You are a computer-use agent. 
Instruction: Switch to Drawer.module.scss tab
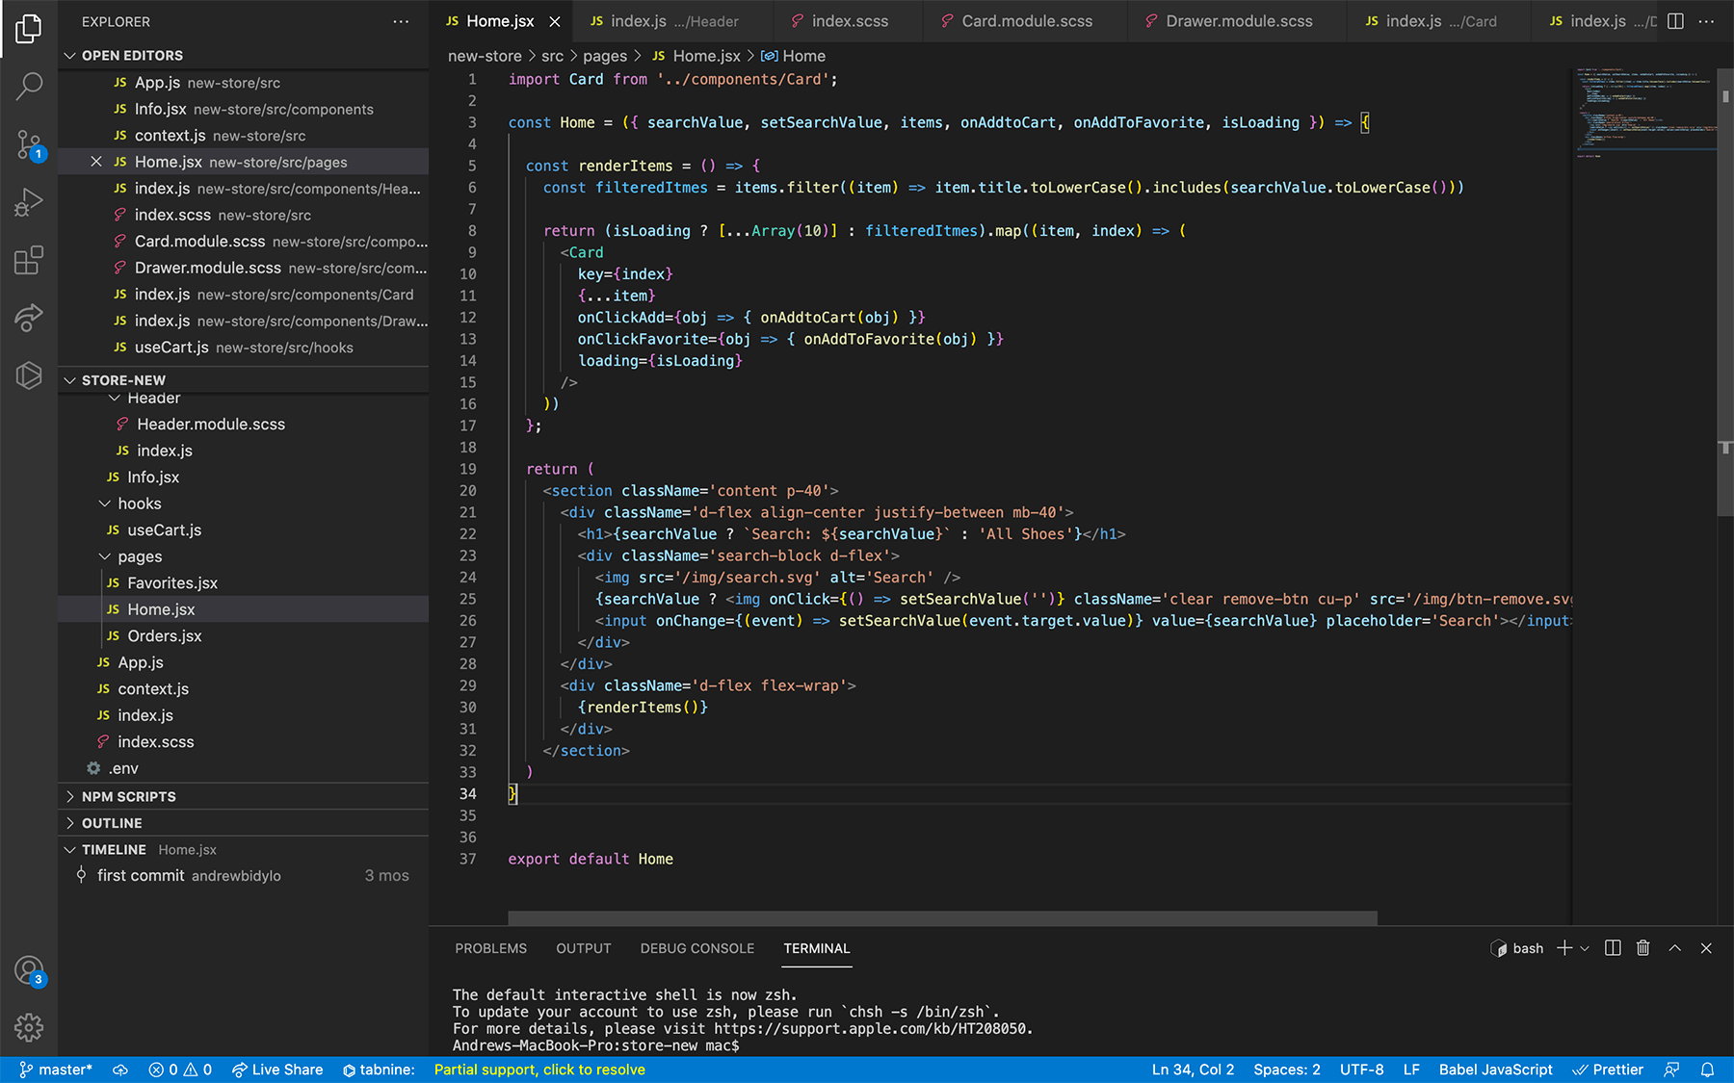[1237, 21]
